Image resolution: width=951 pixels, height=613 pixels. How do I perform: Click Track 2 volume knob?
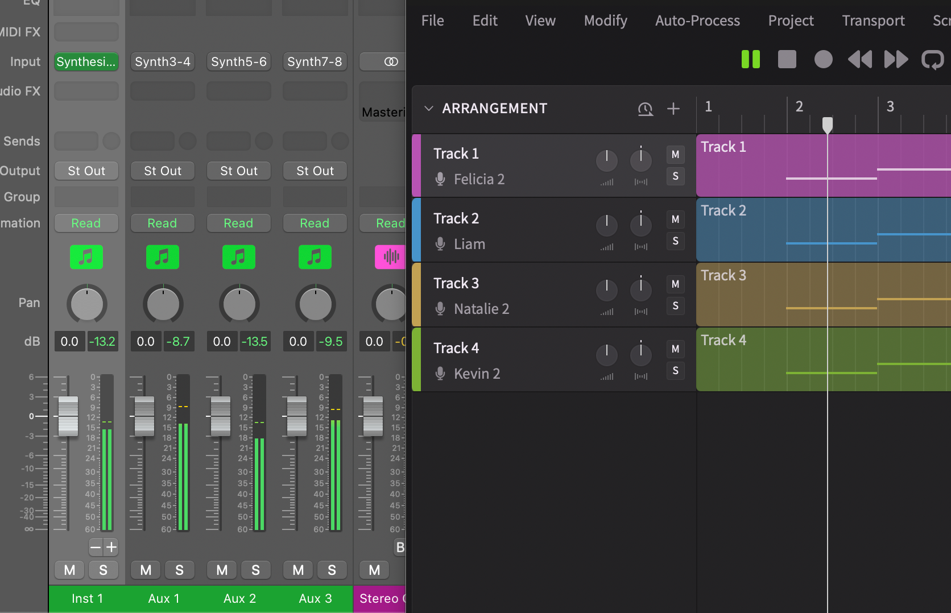point(607,225)
